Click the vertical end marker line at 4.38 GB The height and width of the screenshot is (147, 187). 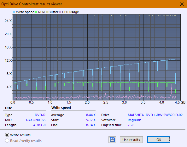[176, 57]
